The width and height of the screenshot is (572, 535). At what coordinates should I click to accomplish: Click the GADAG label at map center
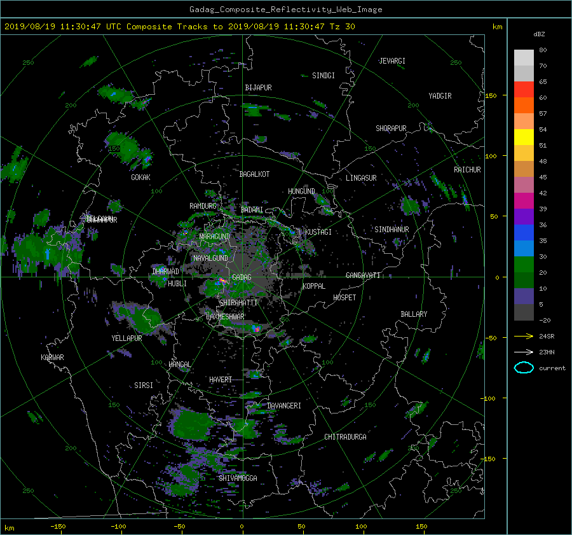(x=242, y=277)
